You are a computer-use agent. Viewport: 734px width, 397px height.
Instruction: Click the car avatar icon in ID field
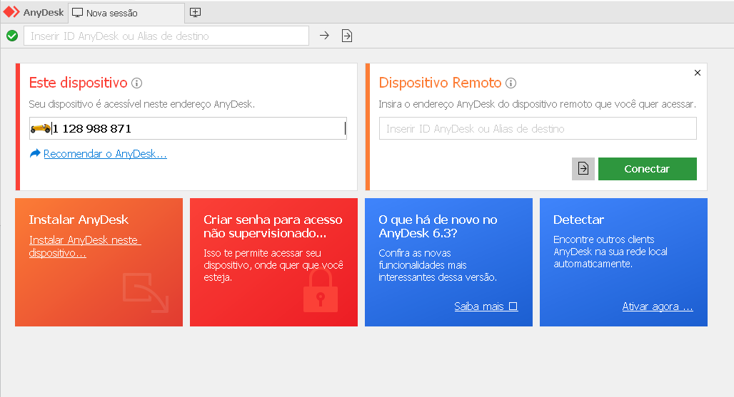pos(40,128)
